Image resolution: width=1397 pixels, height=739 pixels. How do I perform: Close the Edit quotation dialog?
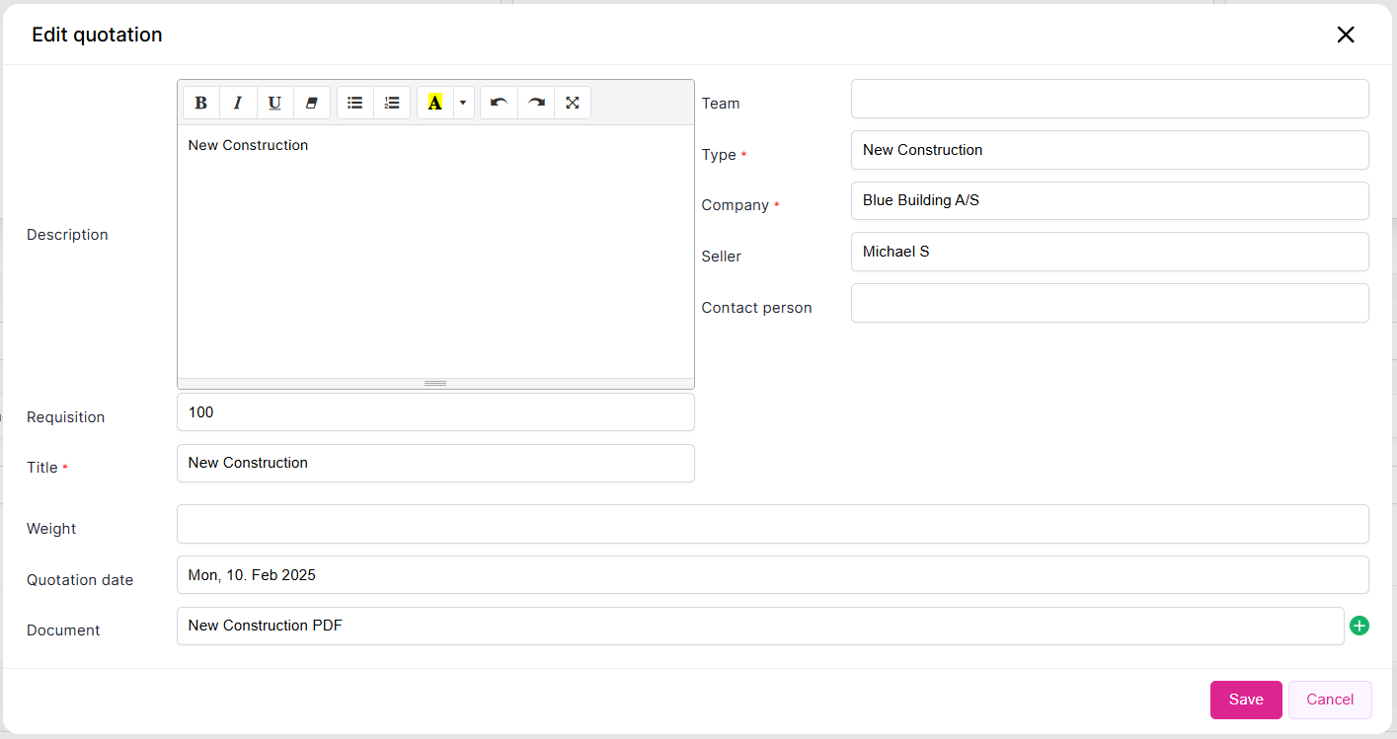[1345, 35]
